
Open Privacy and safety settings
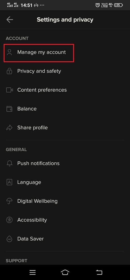click(x=65, y=71)
